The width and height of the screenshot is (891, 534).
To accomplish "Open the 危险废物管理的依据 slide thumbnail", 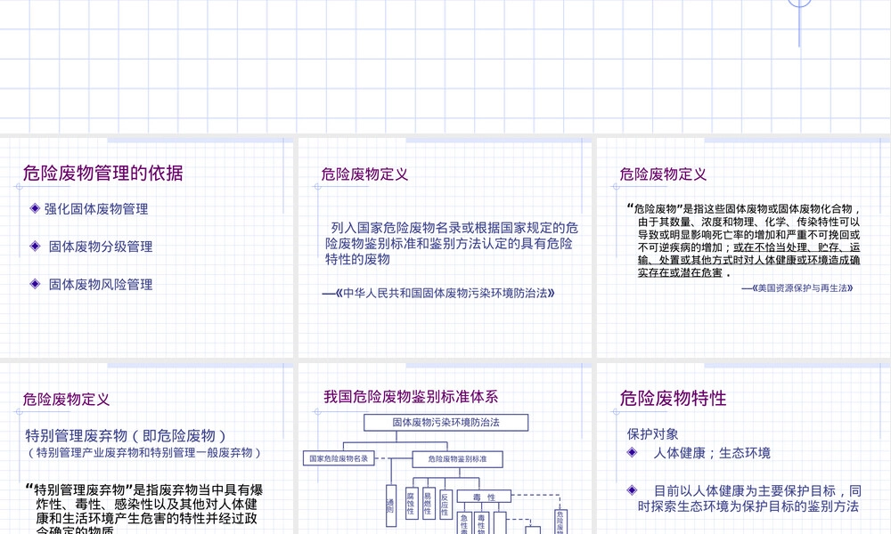I will pyautogui.click(x=147, y=247).
